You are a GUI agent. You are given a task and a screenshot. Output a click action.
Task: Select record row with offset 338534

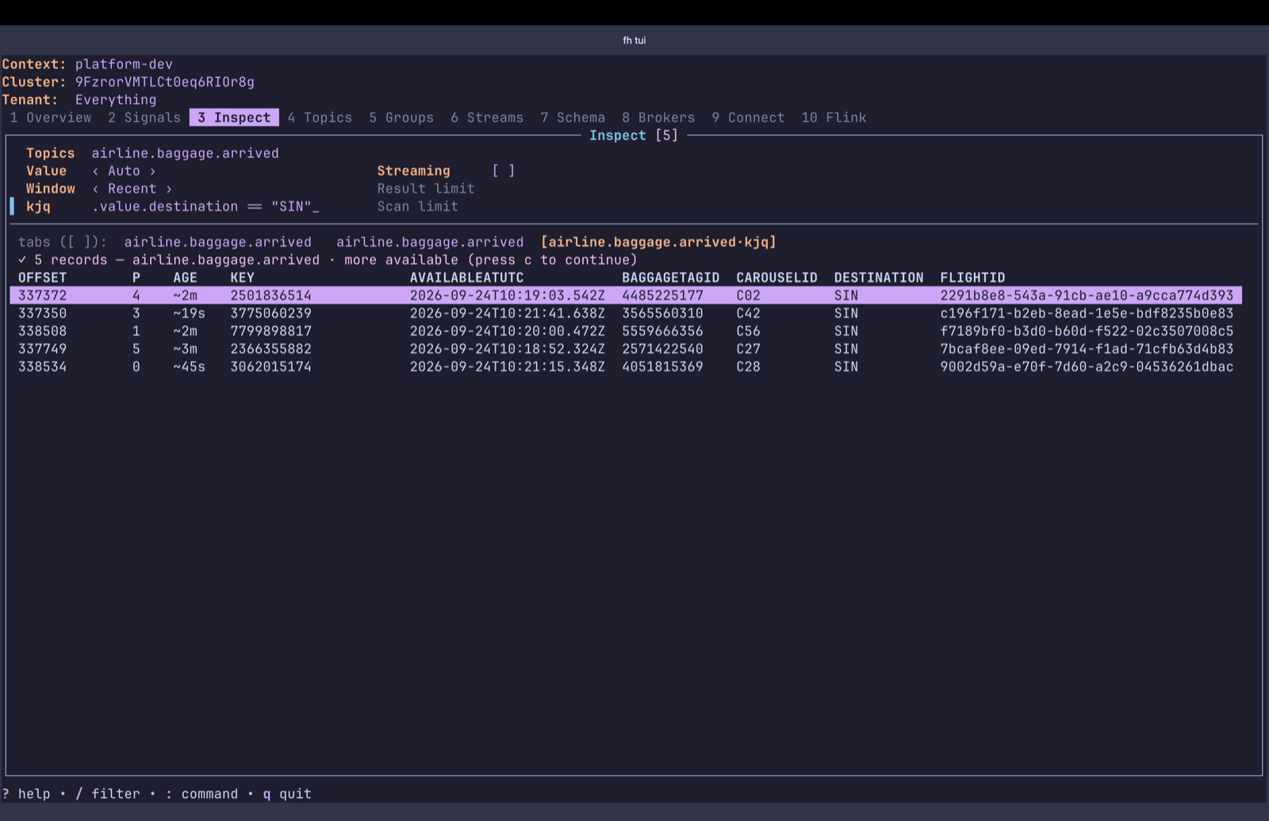626,366
